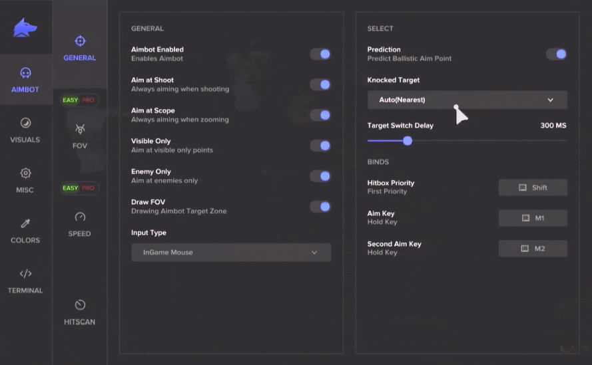Toggle the Aimbot Enabled switch
The height and width of the screenshot is (365, 592).
point(320,54)
